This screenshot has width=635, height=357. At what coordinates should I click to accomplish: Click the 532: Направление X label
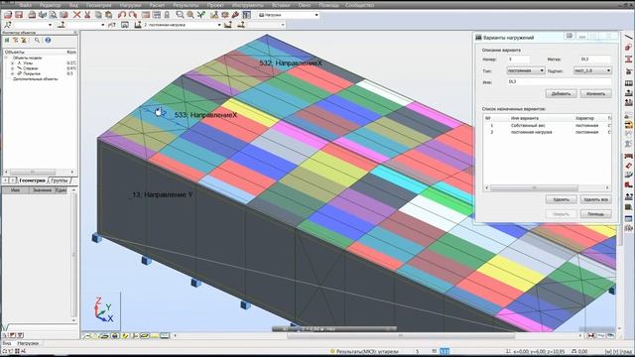click(291, 63)
